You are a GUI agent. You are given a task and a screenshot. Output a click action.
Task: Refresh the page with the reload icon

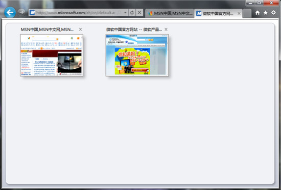(x=132, y=13)
